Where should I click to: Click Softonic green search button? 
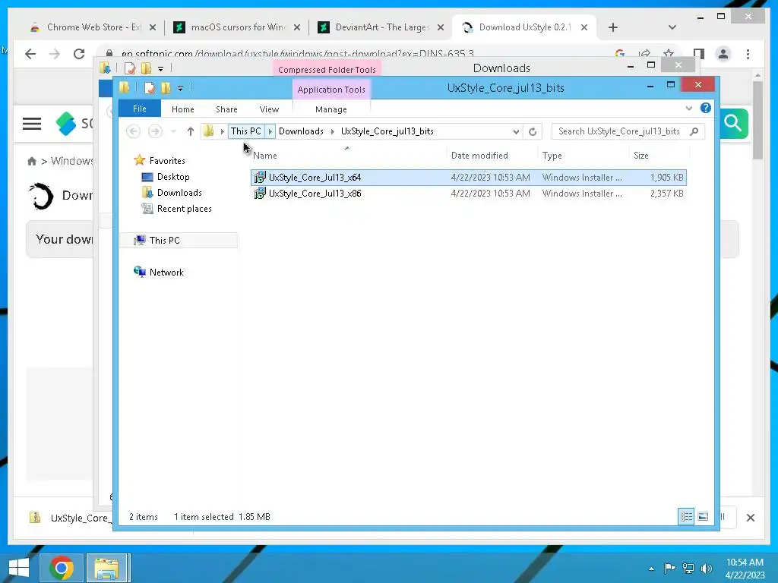733,123
